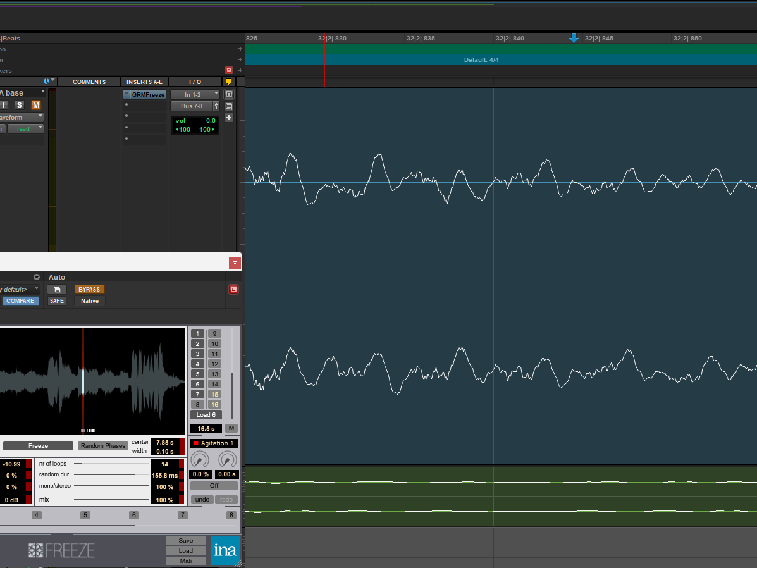Image resolution: width=757 pixels, height=568 pixels.
Task: Click the Default: 4/4 meter marker
Action: pyautogui.click(x=481, y=60)
